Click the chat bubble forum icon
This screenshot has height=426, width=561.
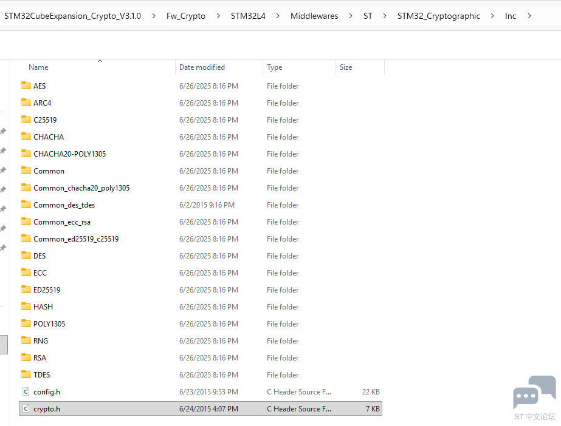[534, 392]
